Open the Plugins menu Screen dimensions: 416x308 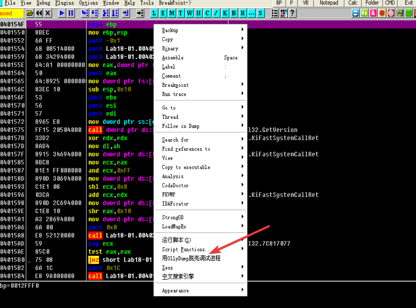point(64,3)
